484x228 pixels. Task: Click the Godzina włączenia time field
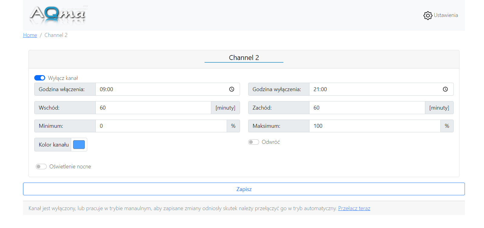(161, 89)
